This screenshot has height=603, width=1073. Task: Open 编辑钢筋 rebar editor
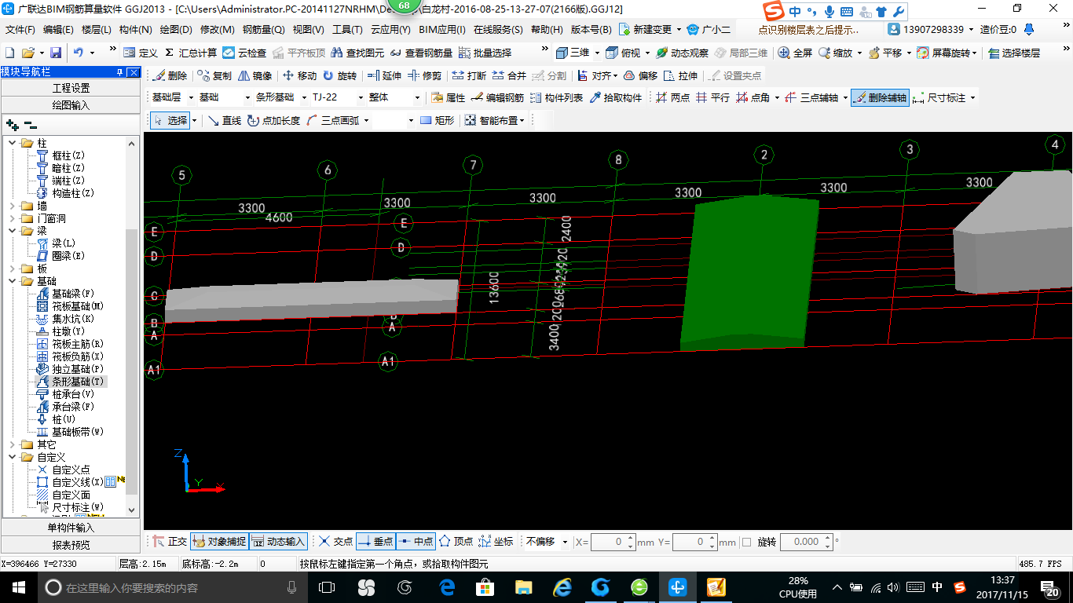[x=497, y=98]
